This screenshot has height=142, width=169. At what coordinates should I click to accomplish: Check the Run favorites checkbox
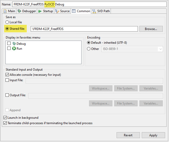pyautogui.click(x=9, y=48)
